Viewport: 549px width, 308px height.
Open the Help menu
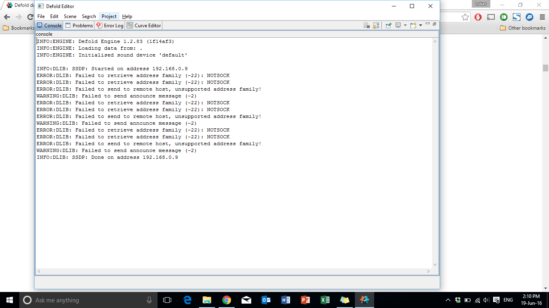coord(127,16)
